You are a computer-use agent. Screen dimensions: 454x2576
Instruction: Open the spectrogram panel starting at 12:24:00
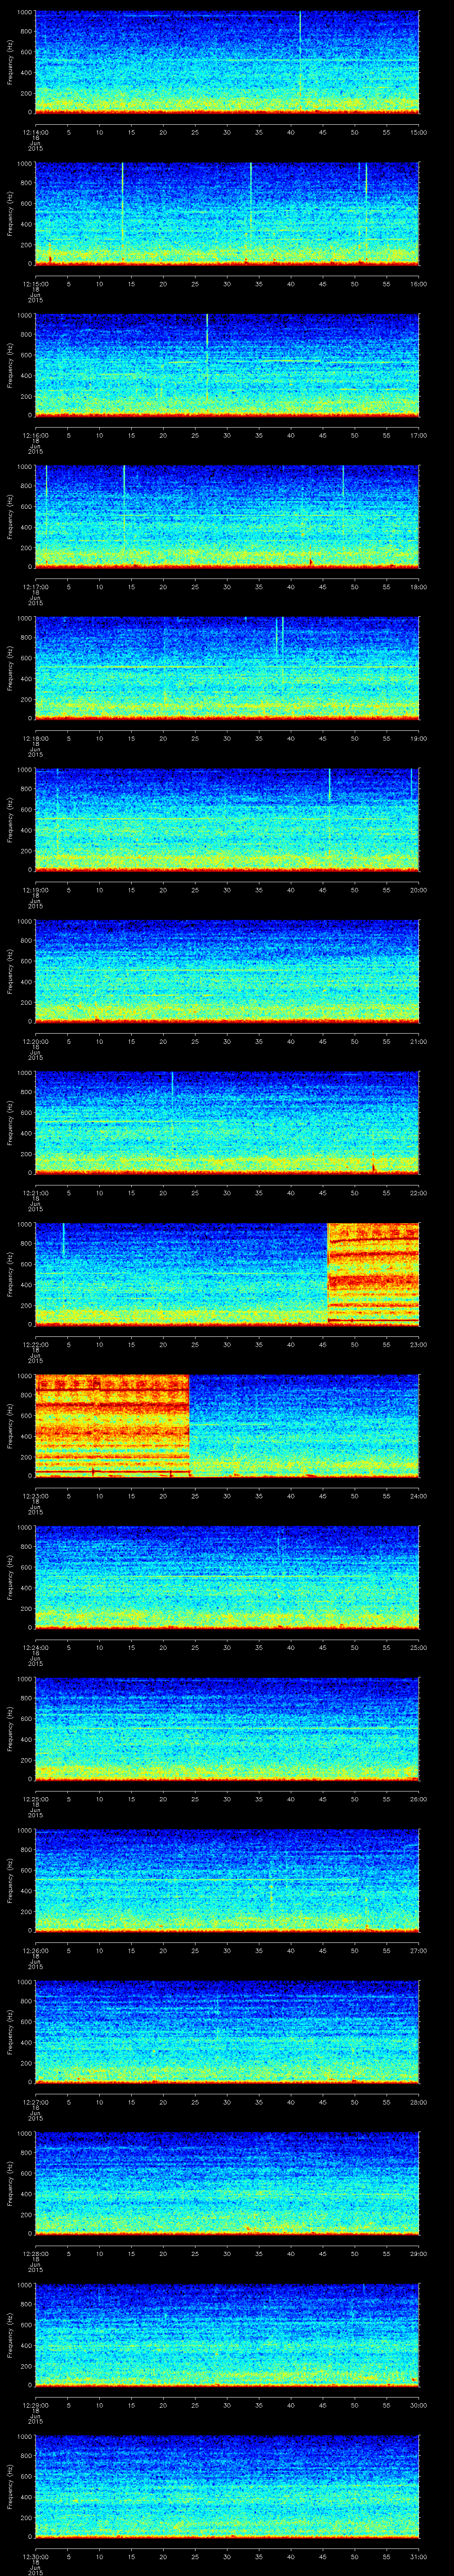pyautogui.click(x=227, y=1578)
